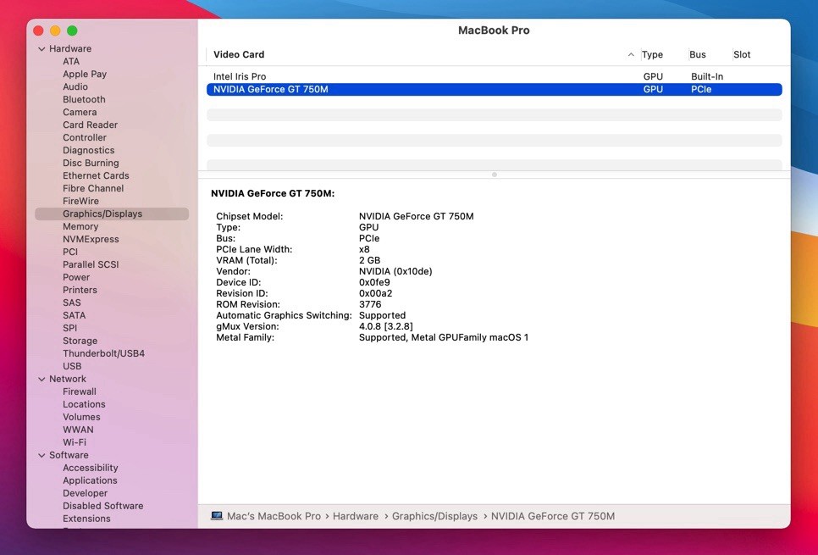Select Developer under Software
Viewport: 818px width, 555px height.
click(85, 493)
